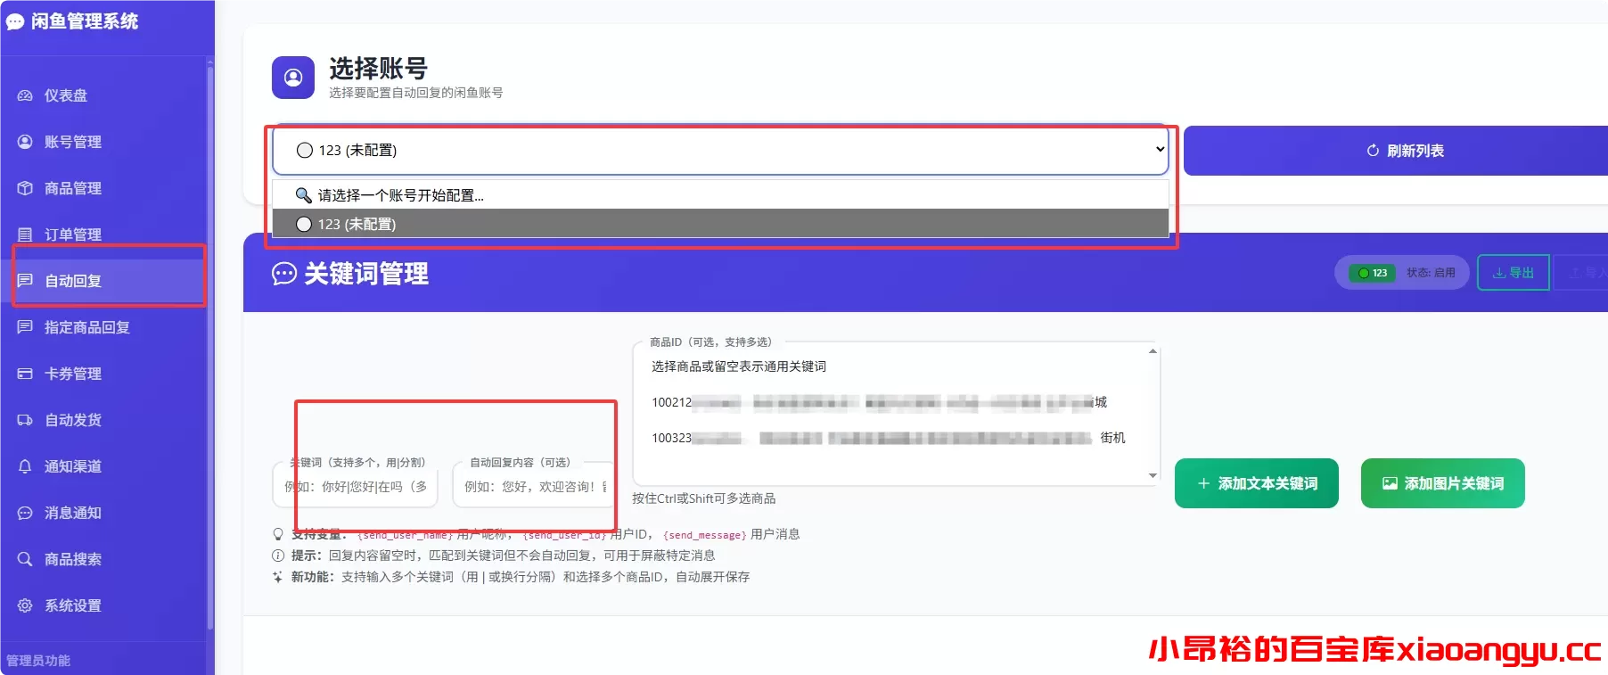The width and height of the screenshot is (1608, 675).
Task: Open the 仪表盘 menu item
Action: (x=103, y=95)
